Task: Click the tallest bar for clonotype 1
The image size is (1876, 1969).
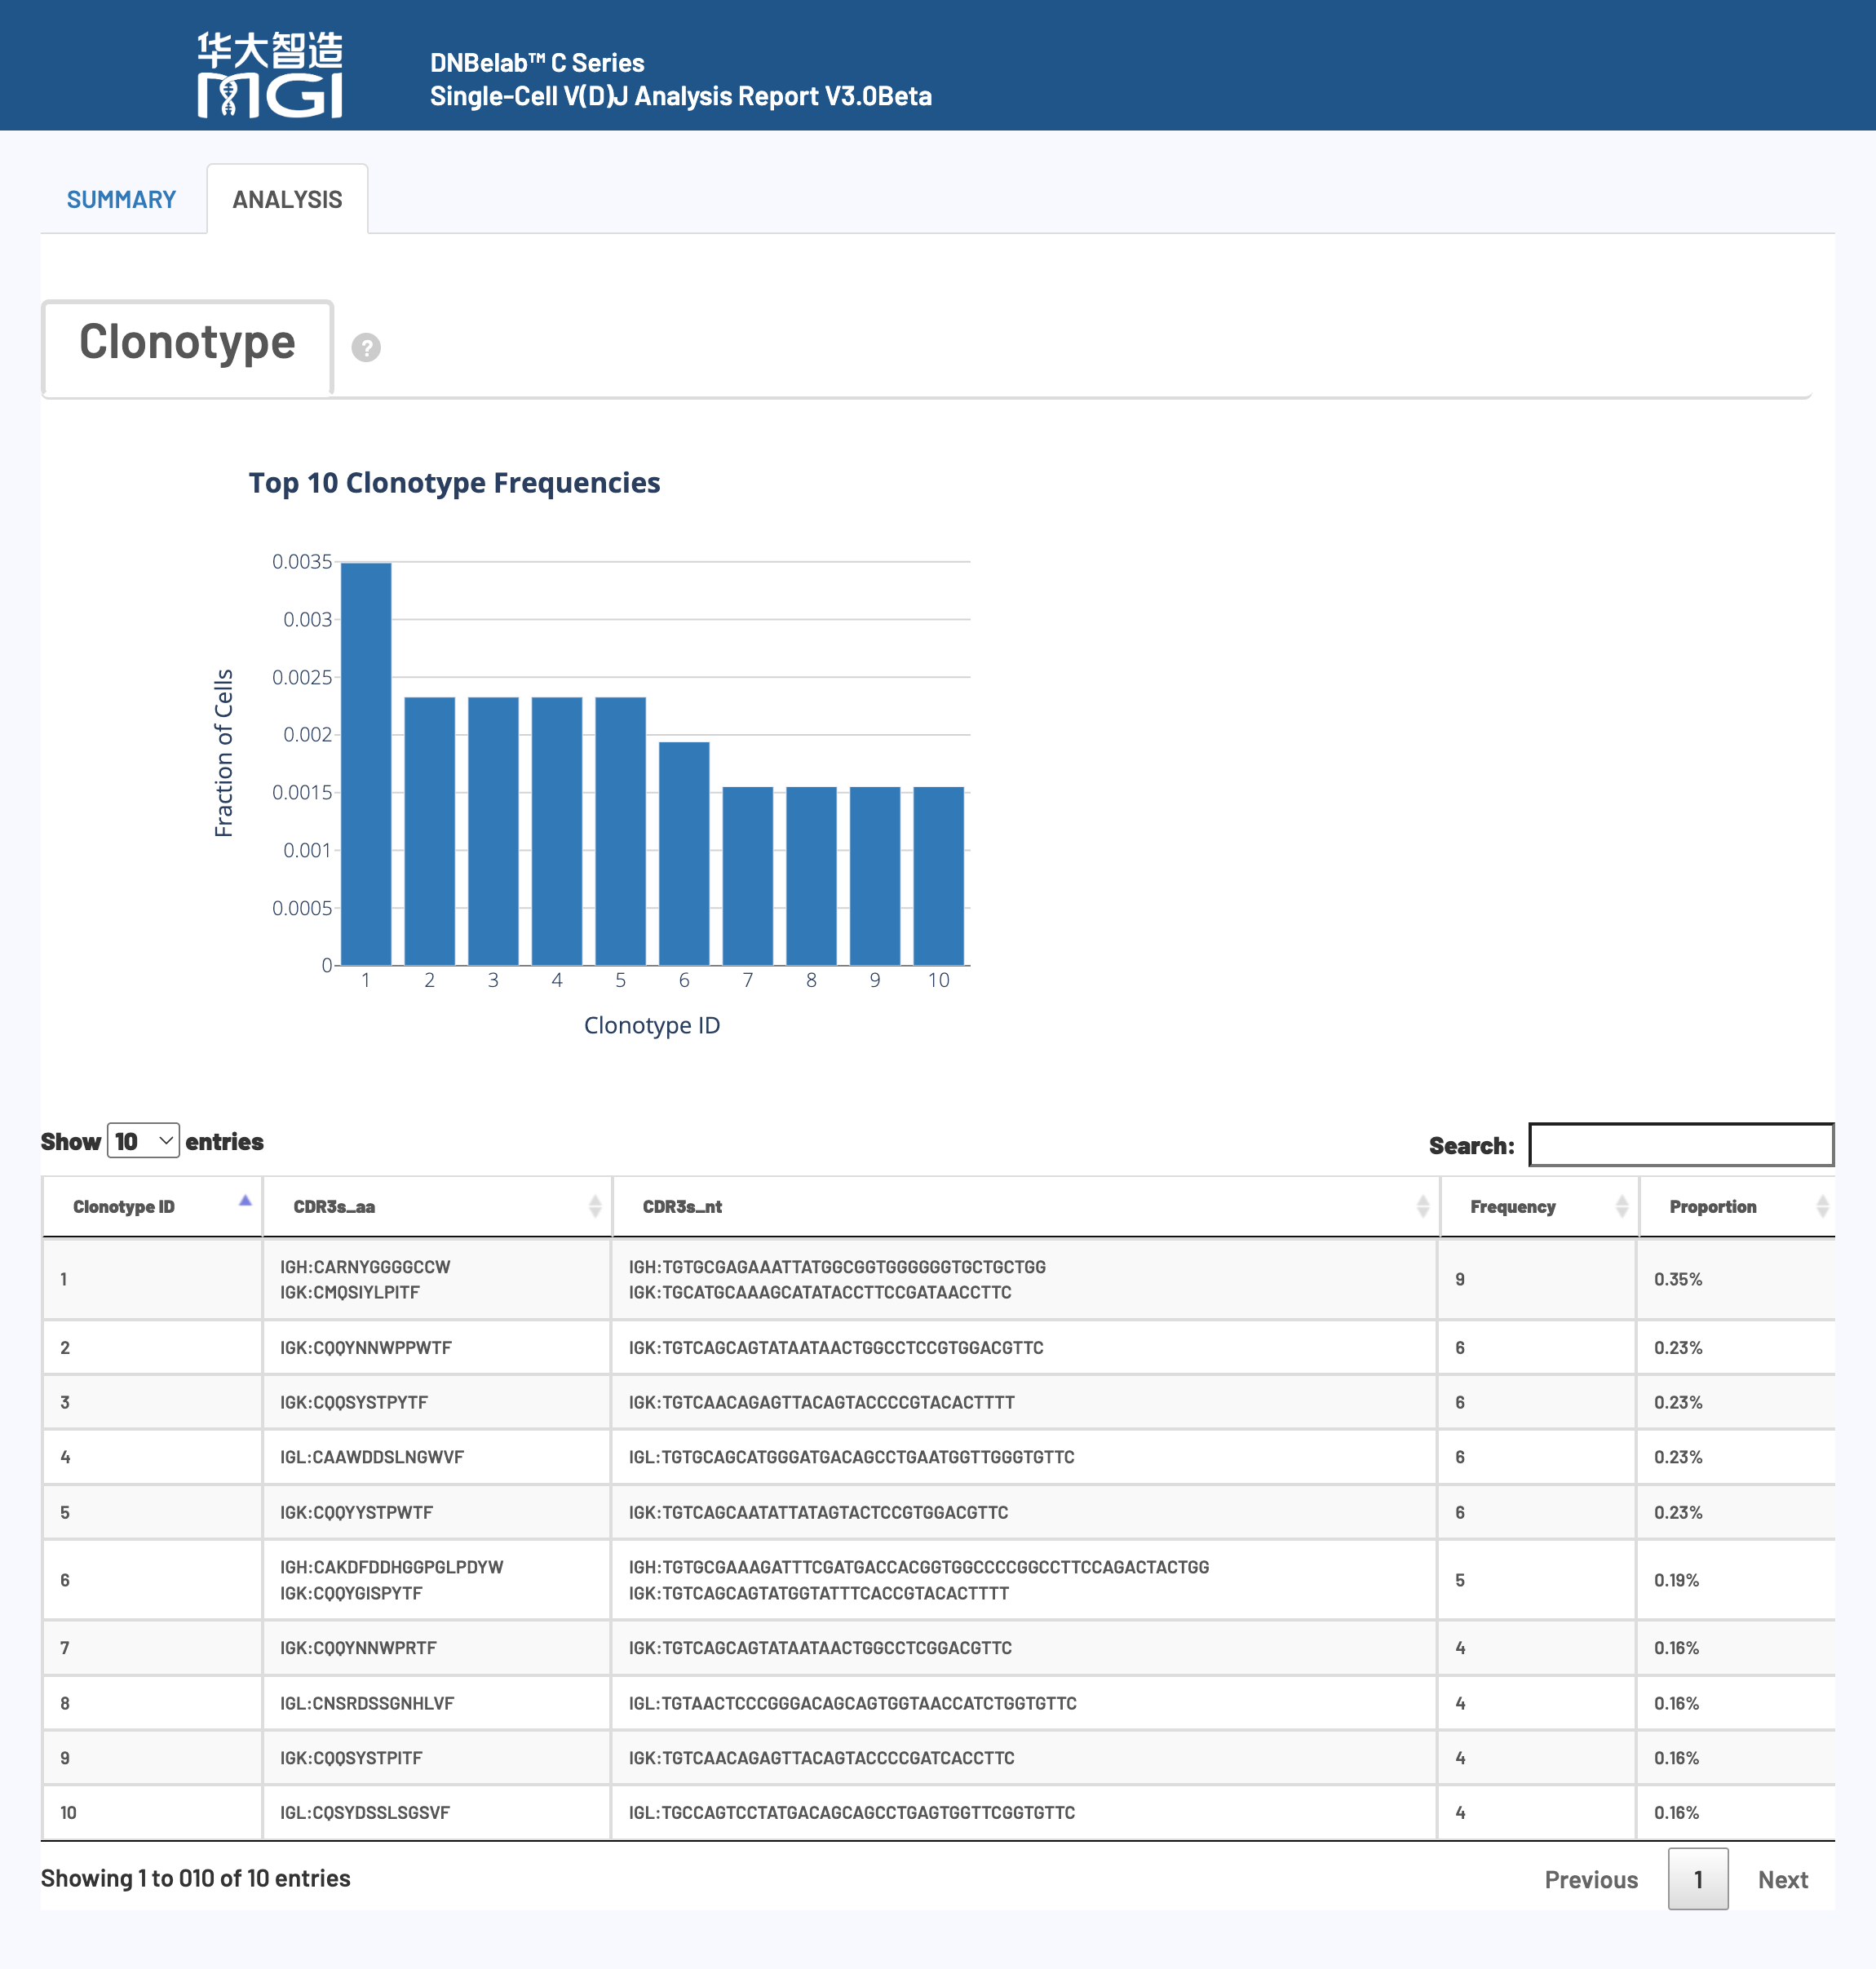Action: tap(366, 764)
